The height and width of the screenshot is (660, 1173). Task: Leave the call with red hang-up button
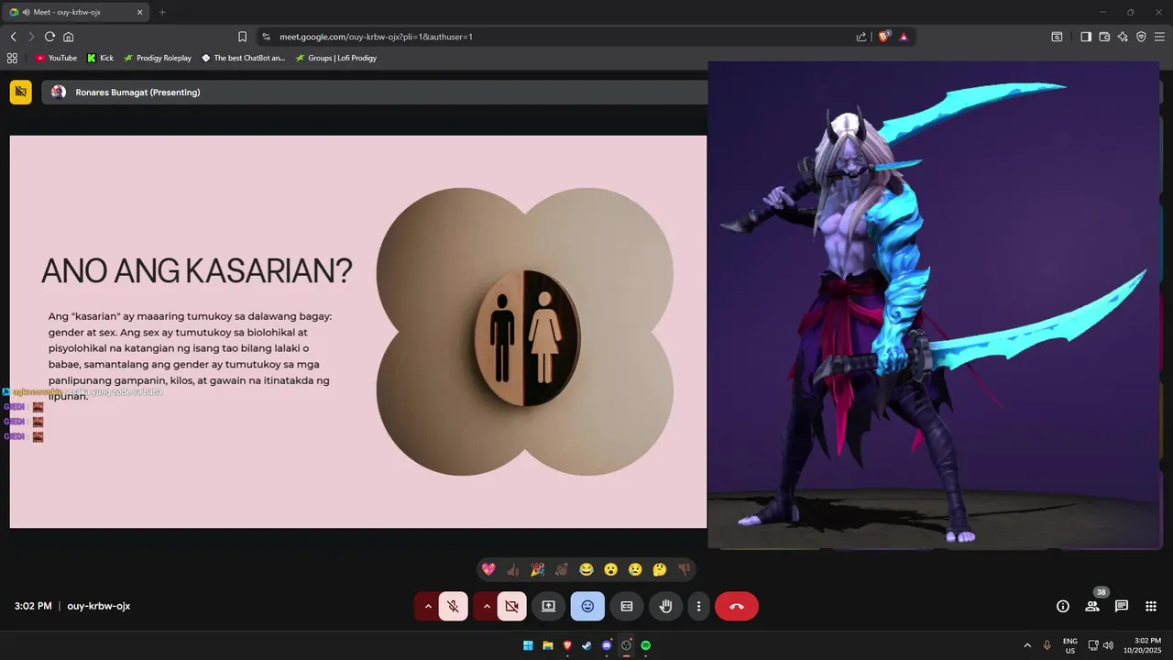pyautogui.click(x=737, y=606)
